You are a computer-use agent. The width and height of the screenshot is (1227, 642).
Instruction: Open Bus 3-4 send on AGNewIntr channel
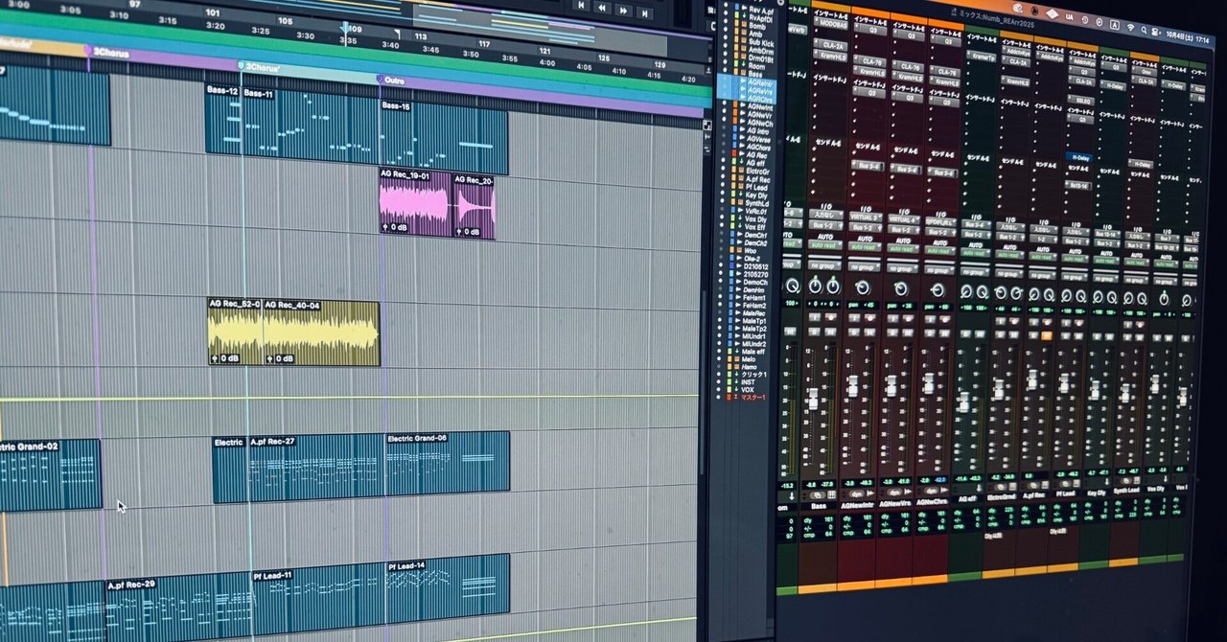tap(869, 165)
